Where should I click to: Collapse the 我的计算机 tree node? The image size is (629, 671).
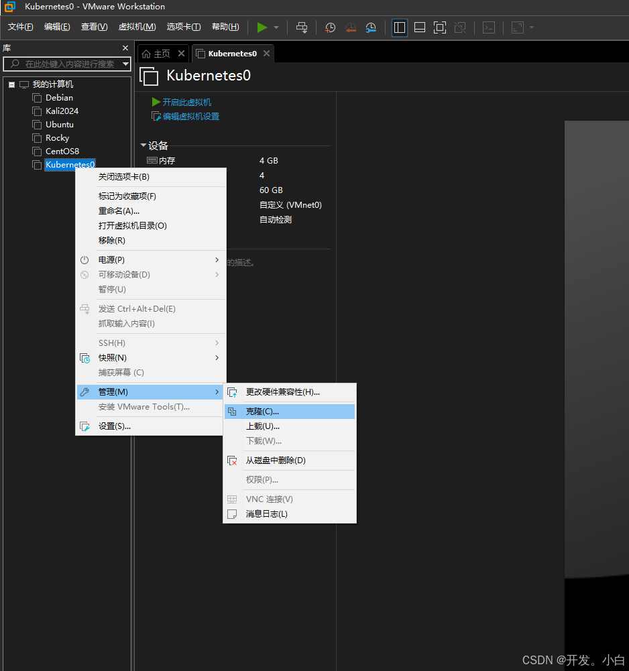click(12, 84)
